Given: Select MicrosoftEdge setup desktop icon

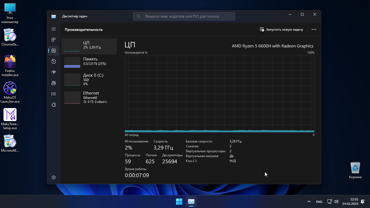Looking at the screenshot, I should [x=10, y=144].
